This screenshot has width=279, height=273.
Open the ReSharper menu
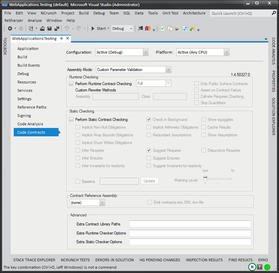(14, 20)
